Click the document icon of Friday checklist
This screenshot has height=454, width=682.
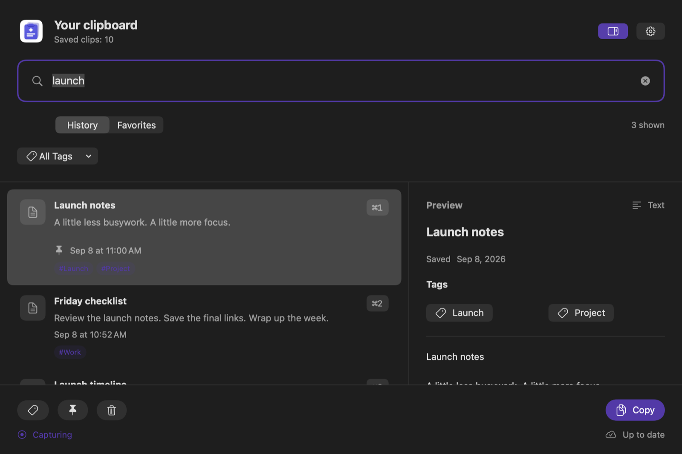[x=33, y=308]
